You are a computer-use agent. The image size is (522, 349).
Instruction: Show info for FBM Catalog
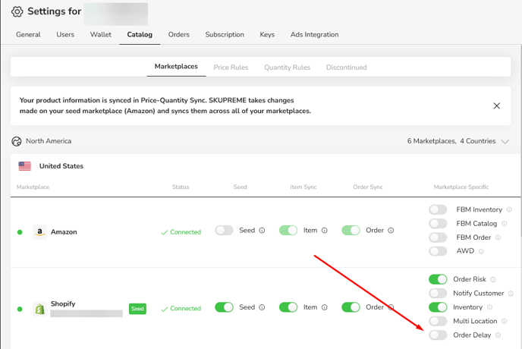tap(504, 224)
